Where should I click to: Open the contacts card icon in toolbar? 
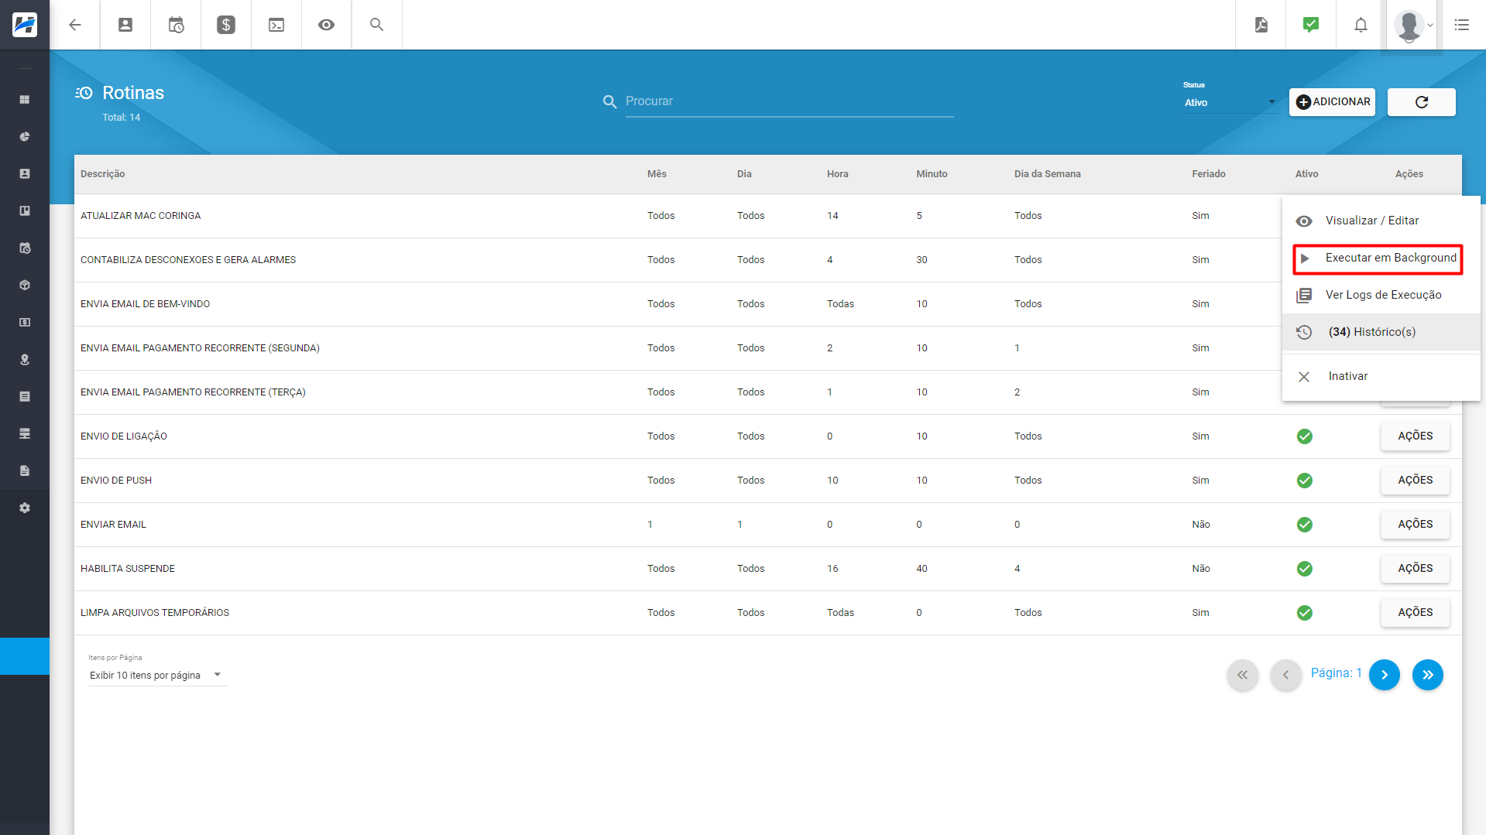coord(125,25)
